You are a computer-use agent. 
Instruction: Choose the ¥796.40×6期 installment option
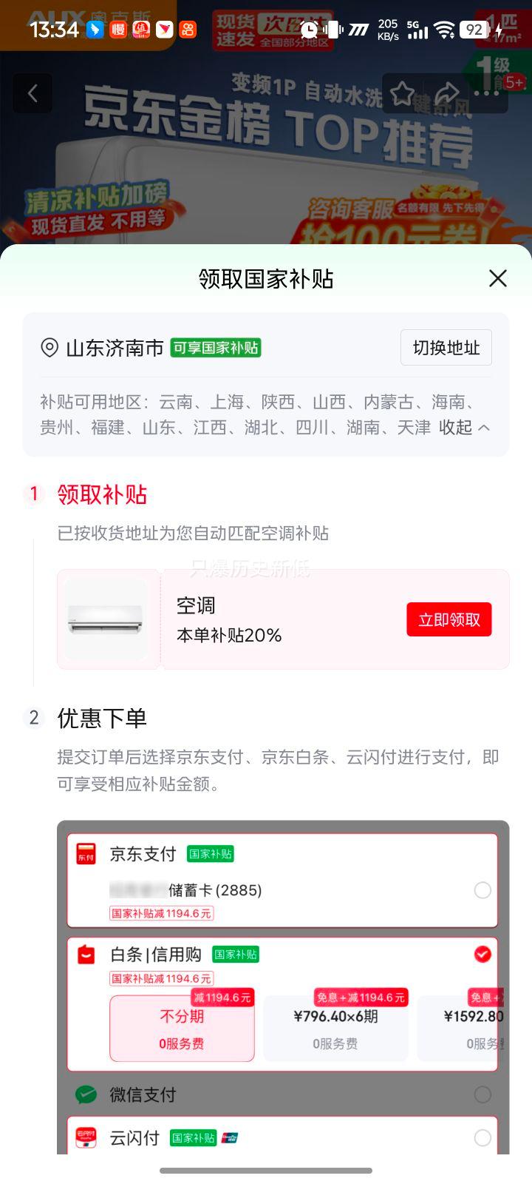pyautogui.click(x=335, y=1029)
